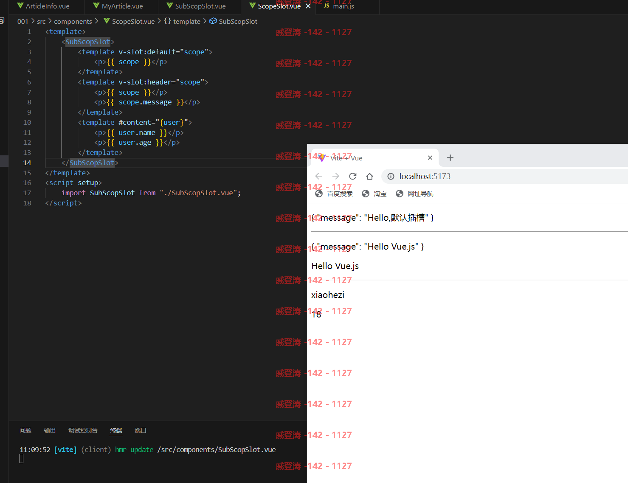
Task: Click the activity bar icon at left edge
Action: click(x=3, y=20)
